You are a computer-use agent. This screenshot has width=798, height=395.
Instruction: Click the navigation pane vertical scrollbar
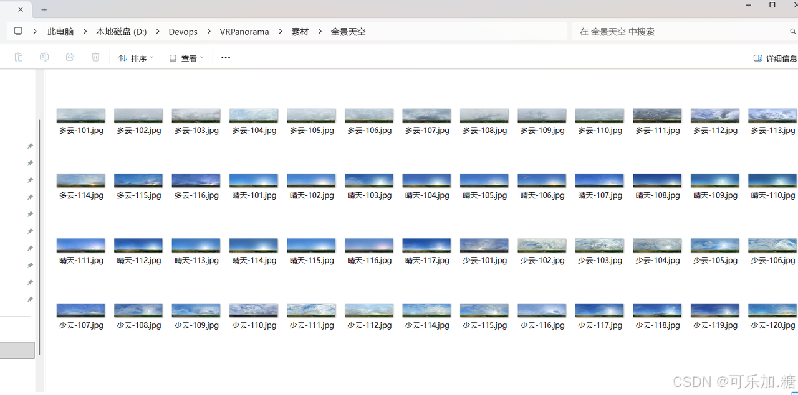point(40,236)
